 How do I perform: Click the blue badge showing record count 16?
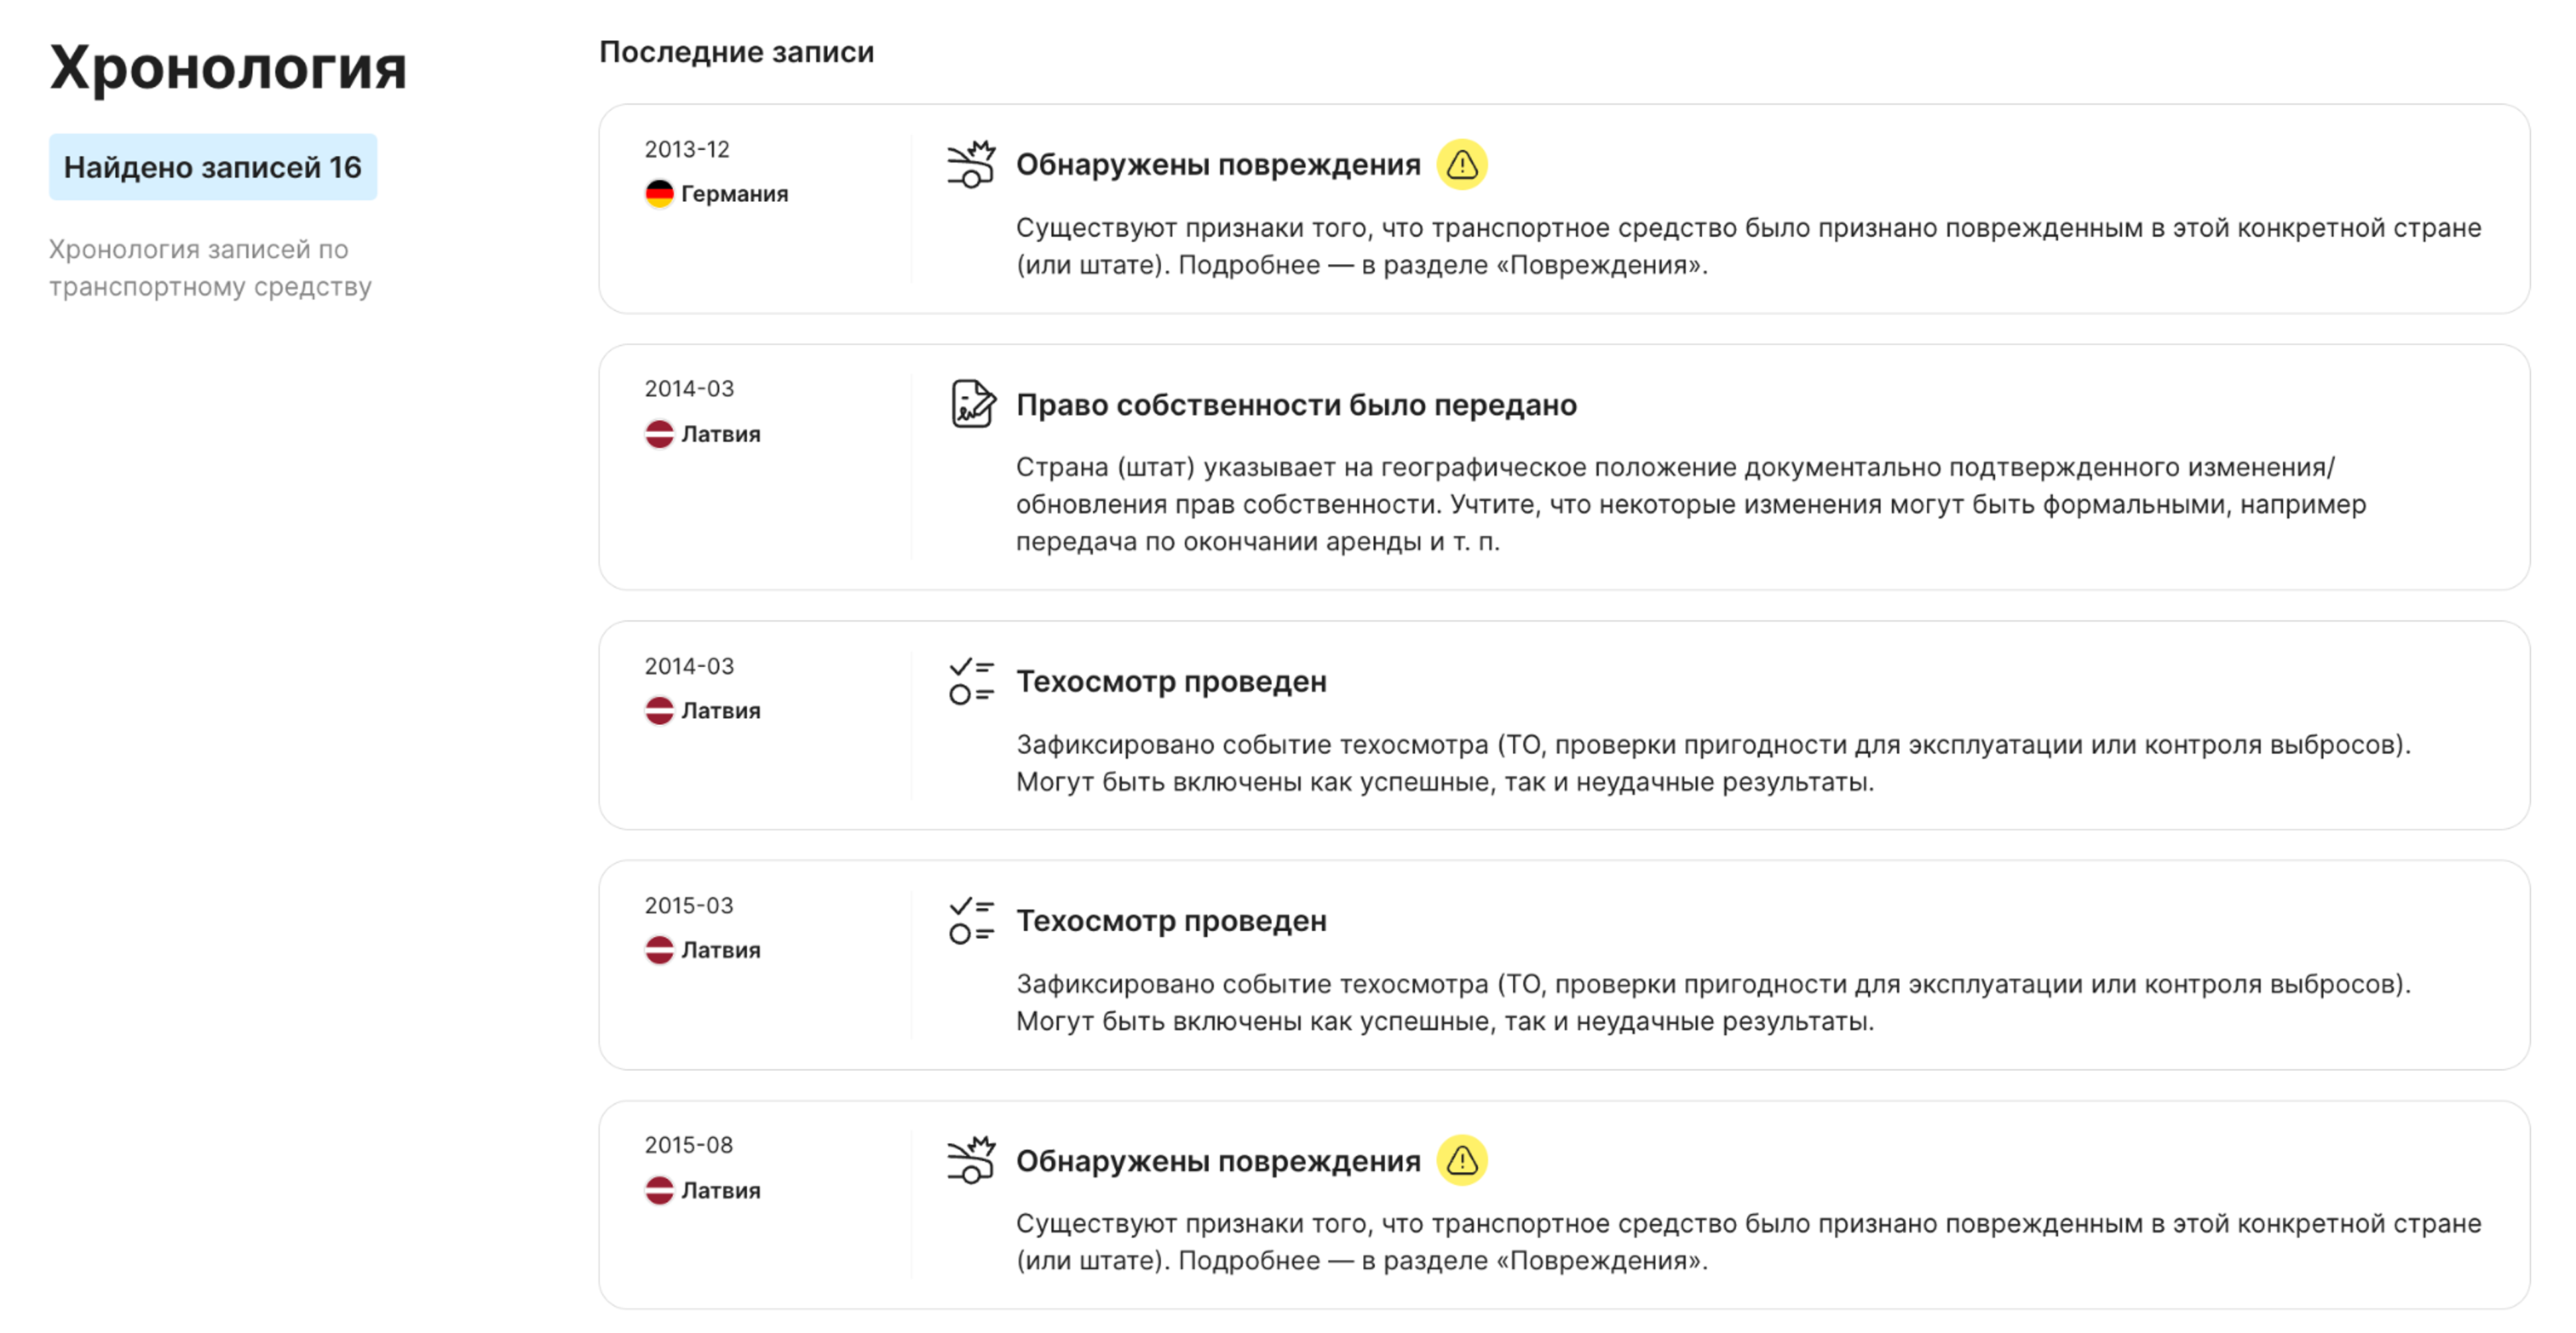pos(213,167)
